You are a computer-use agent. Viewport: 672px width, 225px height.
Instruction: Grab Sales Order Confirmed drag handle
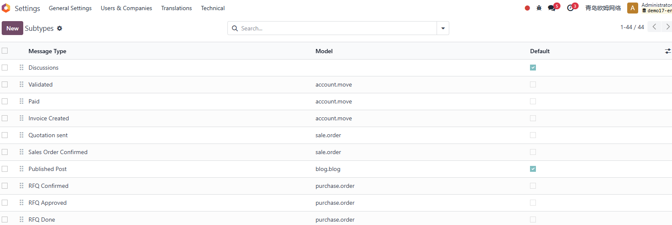coord(22,152)
